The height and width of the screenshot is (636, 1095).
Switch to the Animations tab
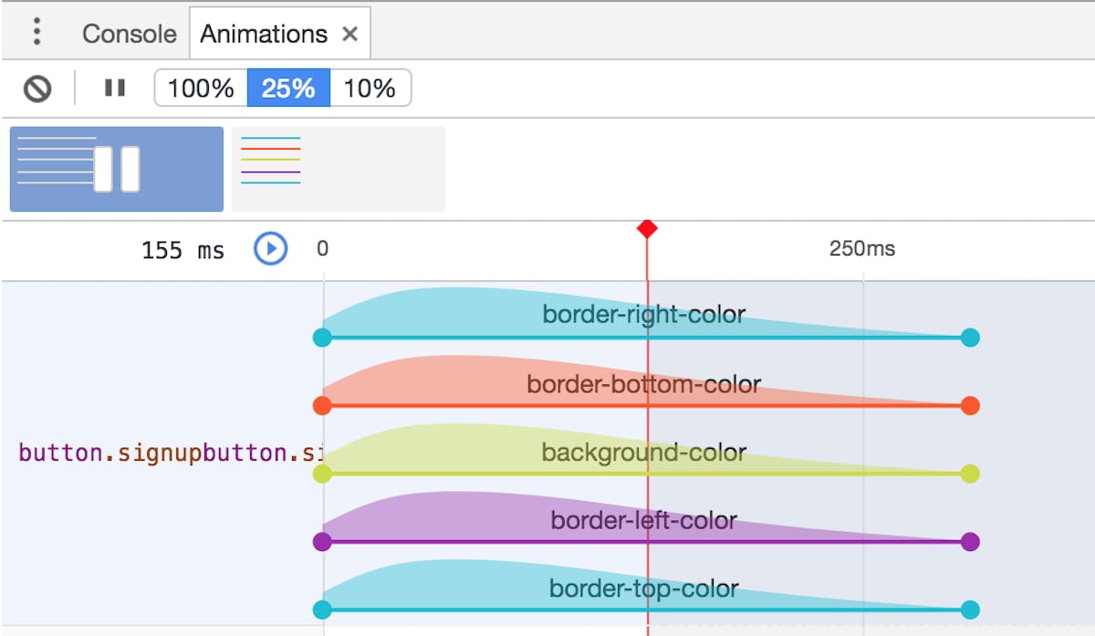pos(265,34)
